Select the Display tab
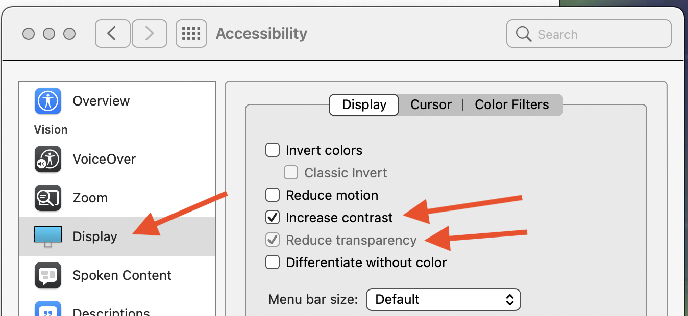This screenshot has height=316, width=688. 364,105
